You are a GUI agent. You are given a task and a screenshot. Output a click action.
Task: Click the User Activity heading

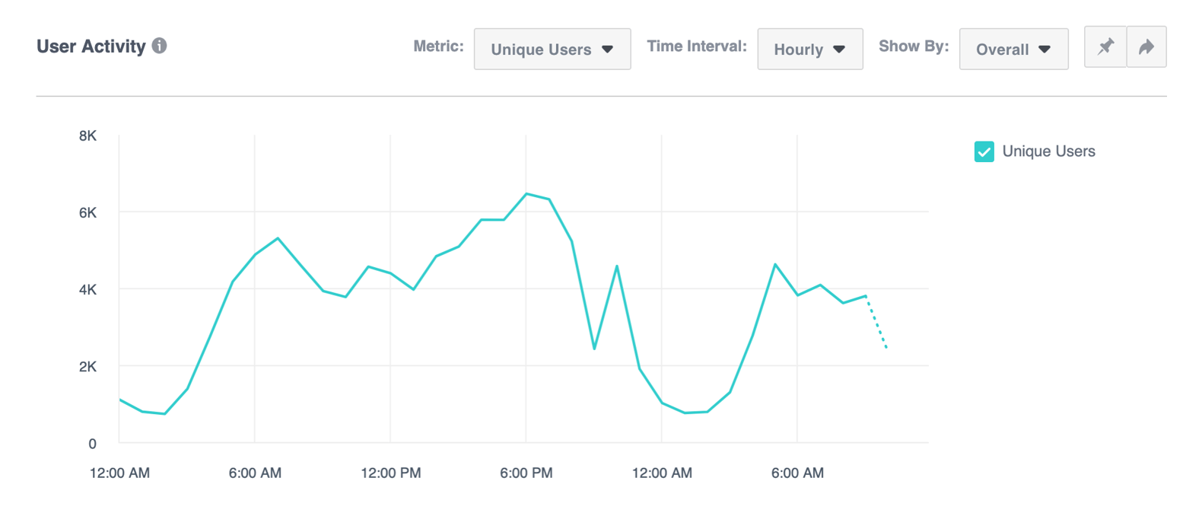pos(91,46)
